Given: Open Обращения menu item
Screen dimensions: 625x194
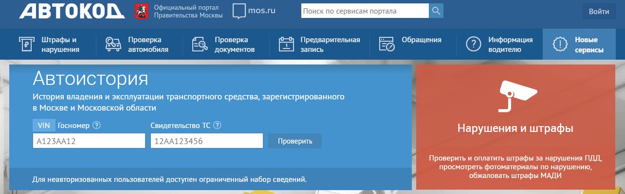Looking at the screenshot, I should tap(422, 40).
